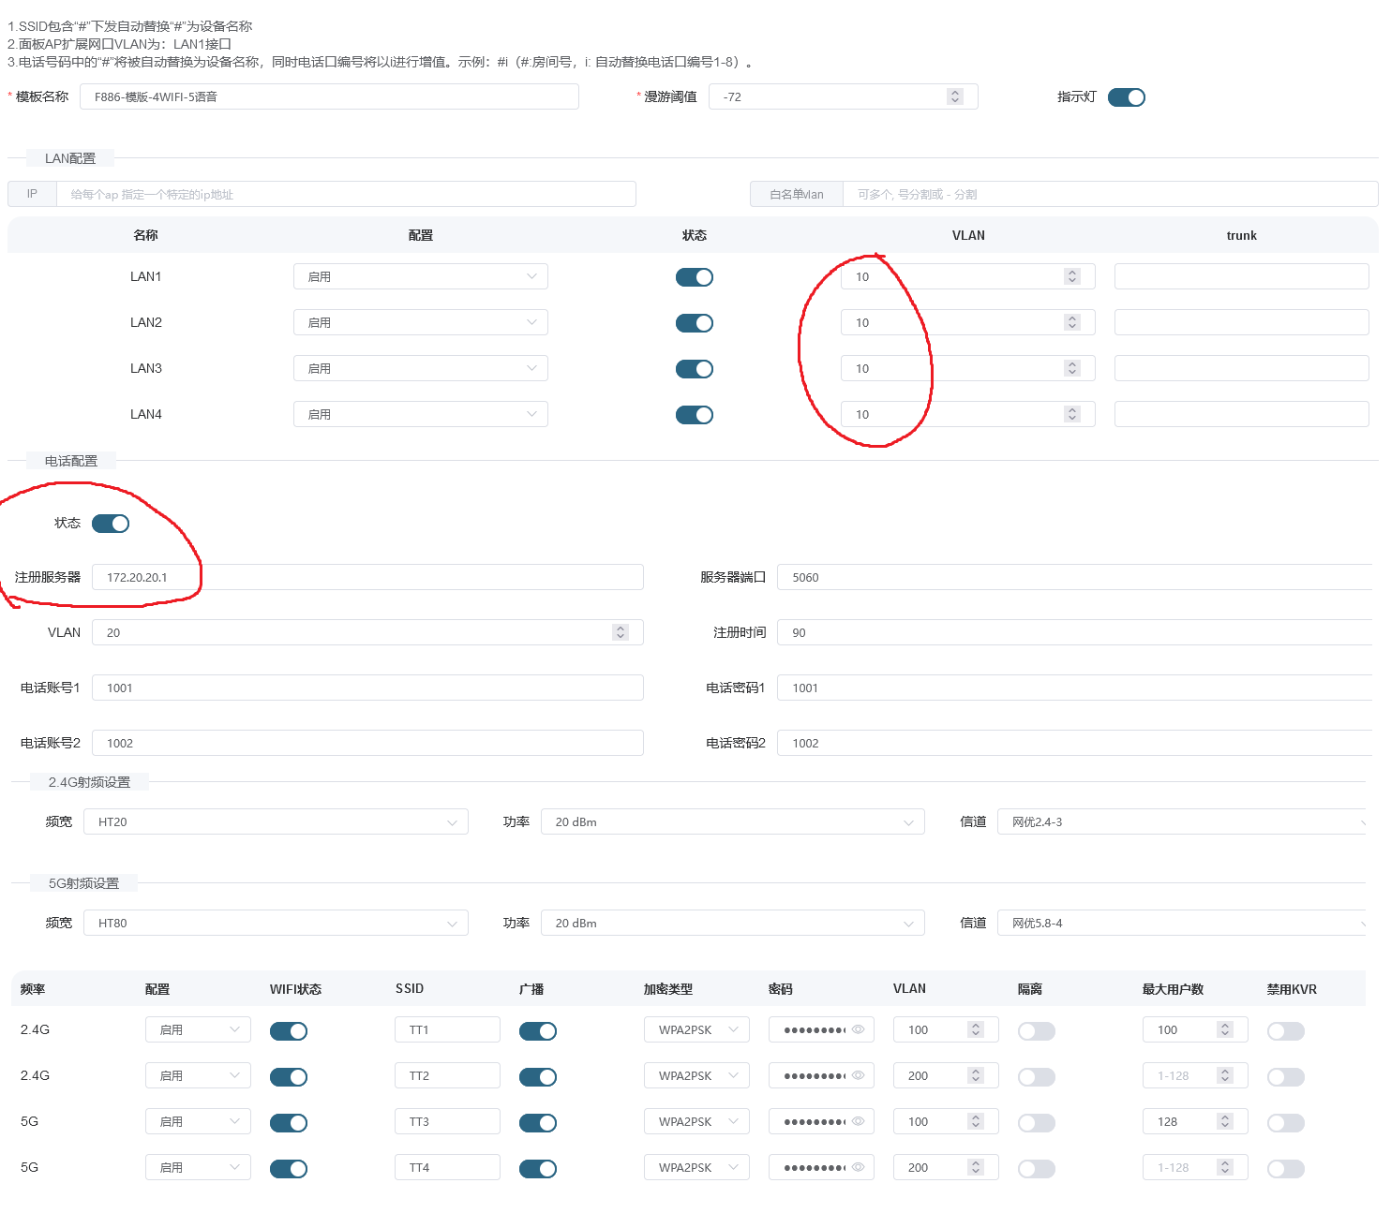Disable the LAN3 status switch
Viewport: 1391px width, 1213px height.
[x=694, y=369]
